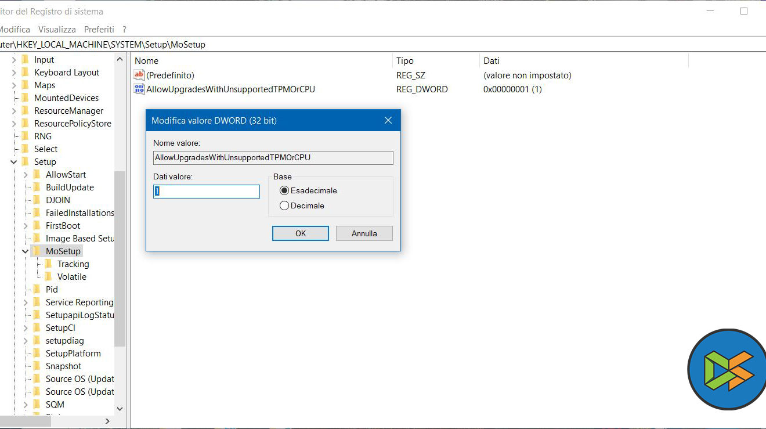Viewport: 766px width, 429px height.
Task: Expand the FirstBoot key
Action: 26,225
